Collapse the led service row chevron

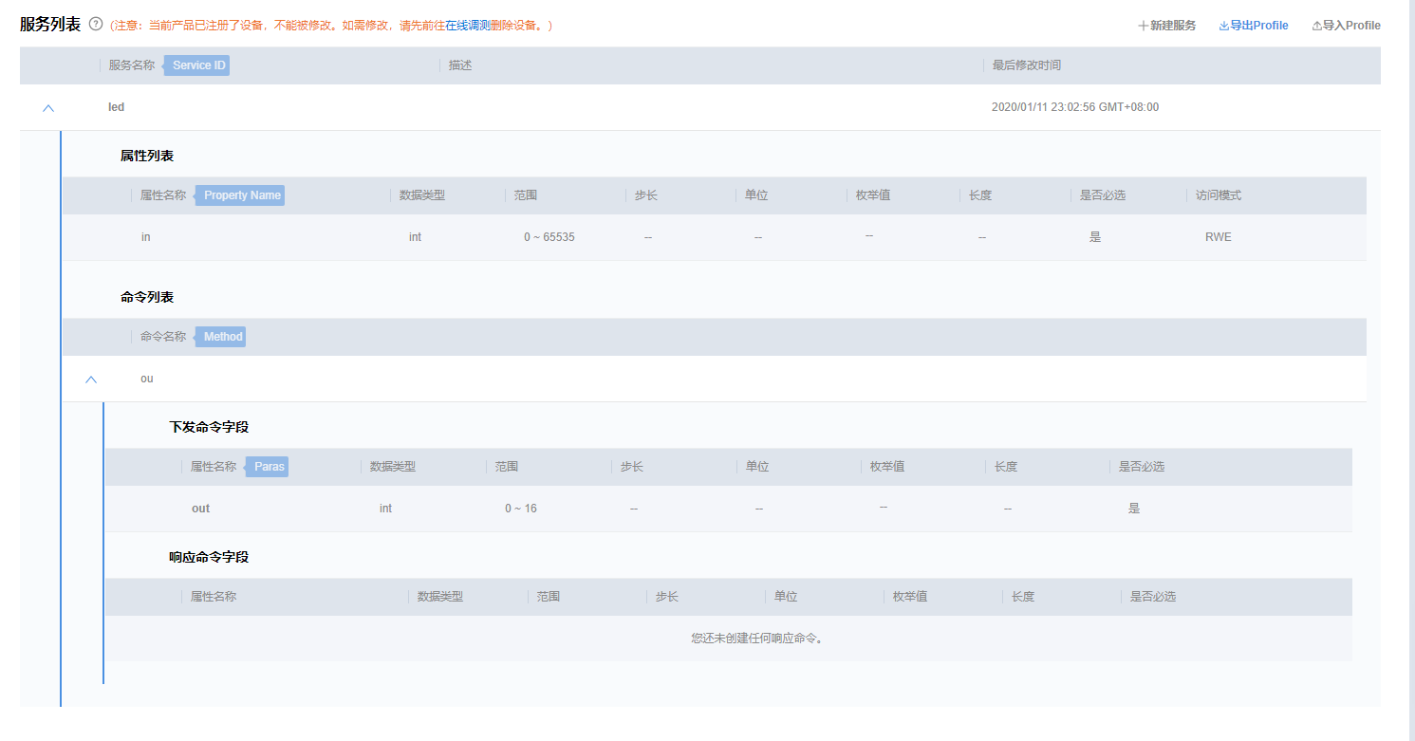(48, 108)
